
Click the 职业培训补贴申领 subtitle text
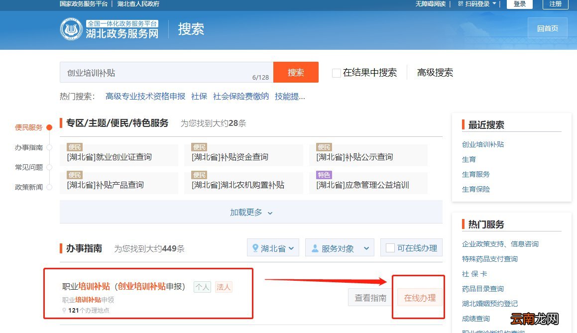coord(88,300)
